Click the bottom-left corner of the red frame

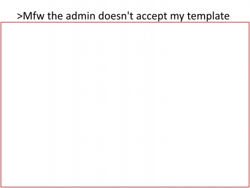(1, 187)
